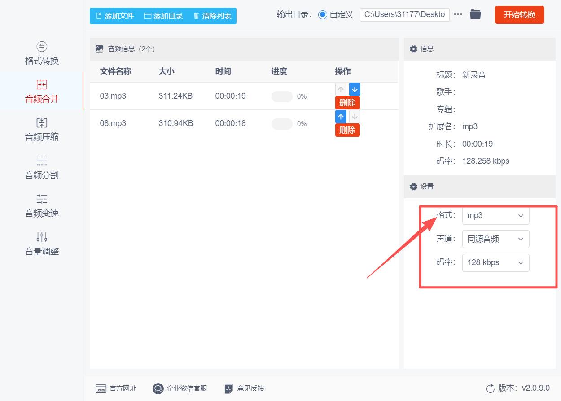Open the 音量调整 sidebar section
The image size is (561, 401).
[42, 244]
